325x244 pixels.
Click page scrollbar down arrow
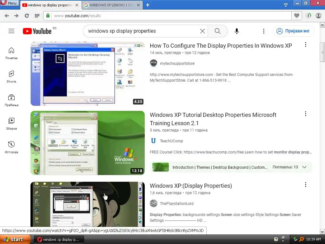point(322,232)
